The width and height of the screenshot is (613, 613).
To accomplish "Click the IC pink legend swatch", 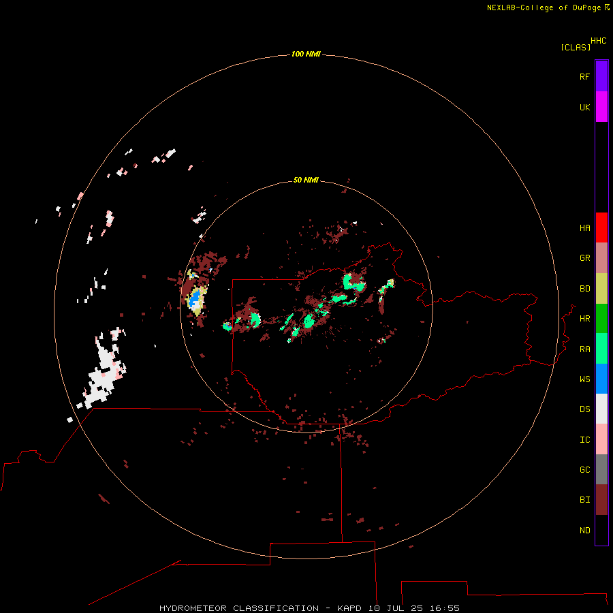I will pos(601,439).
